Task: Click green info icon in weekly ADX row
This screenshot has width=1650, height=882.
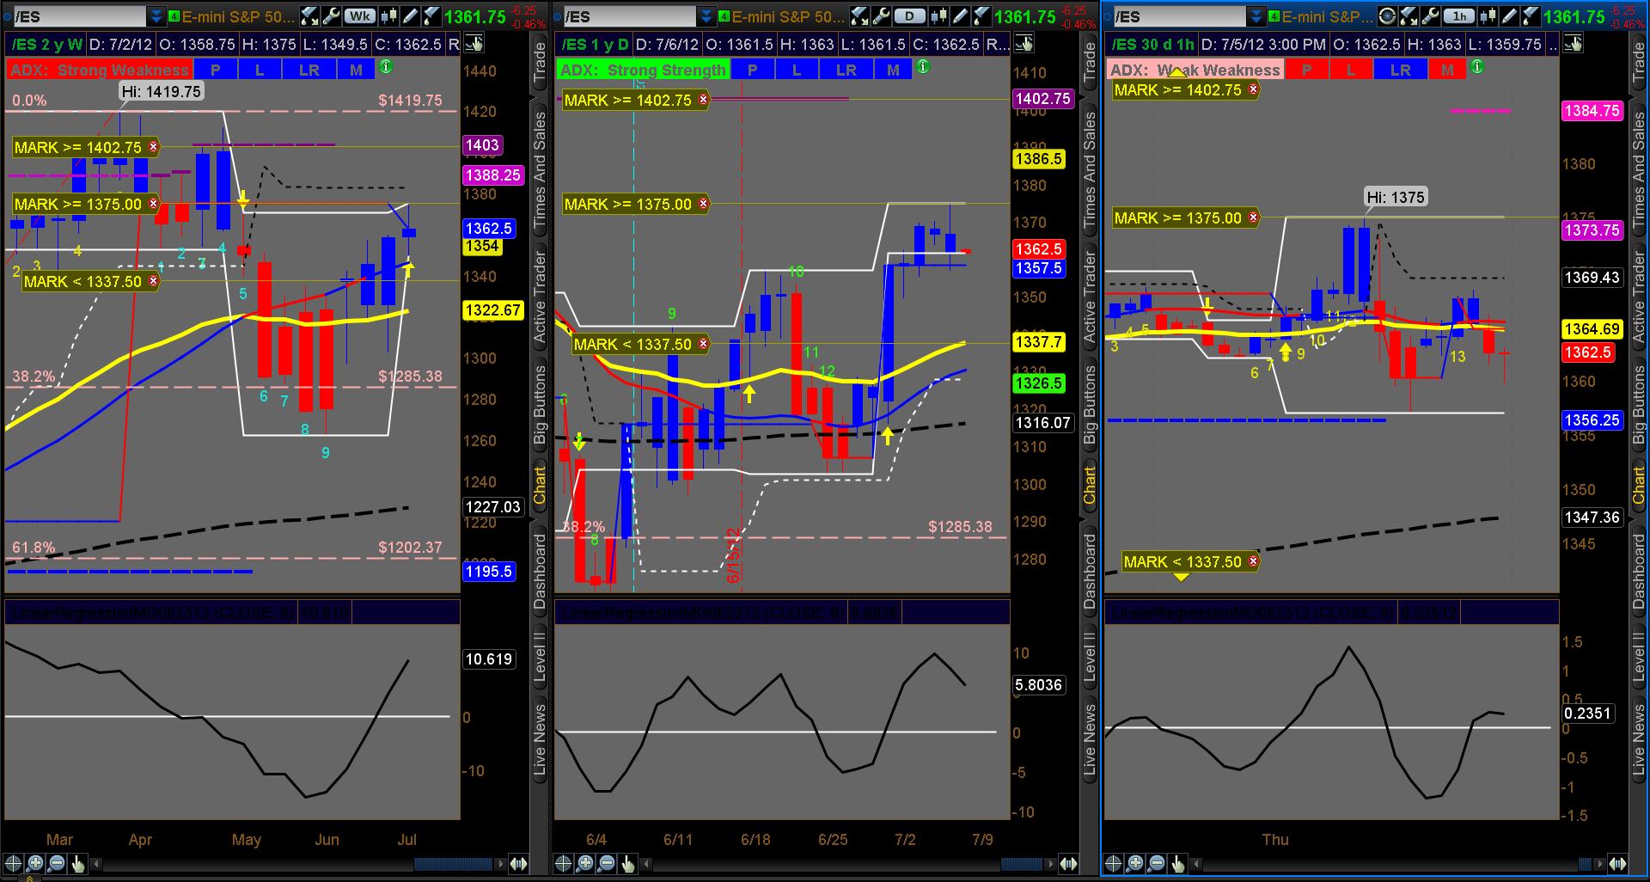Action: (386, 67)
